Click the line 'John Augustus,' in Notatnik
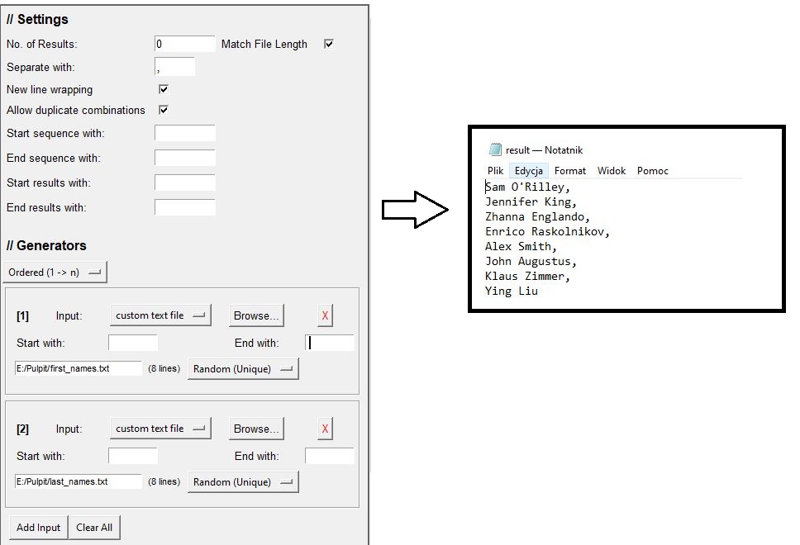 [x=531, y=261]
